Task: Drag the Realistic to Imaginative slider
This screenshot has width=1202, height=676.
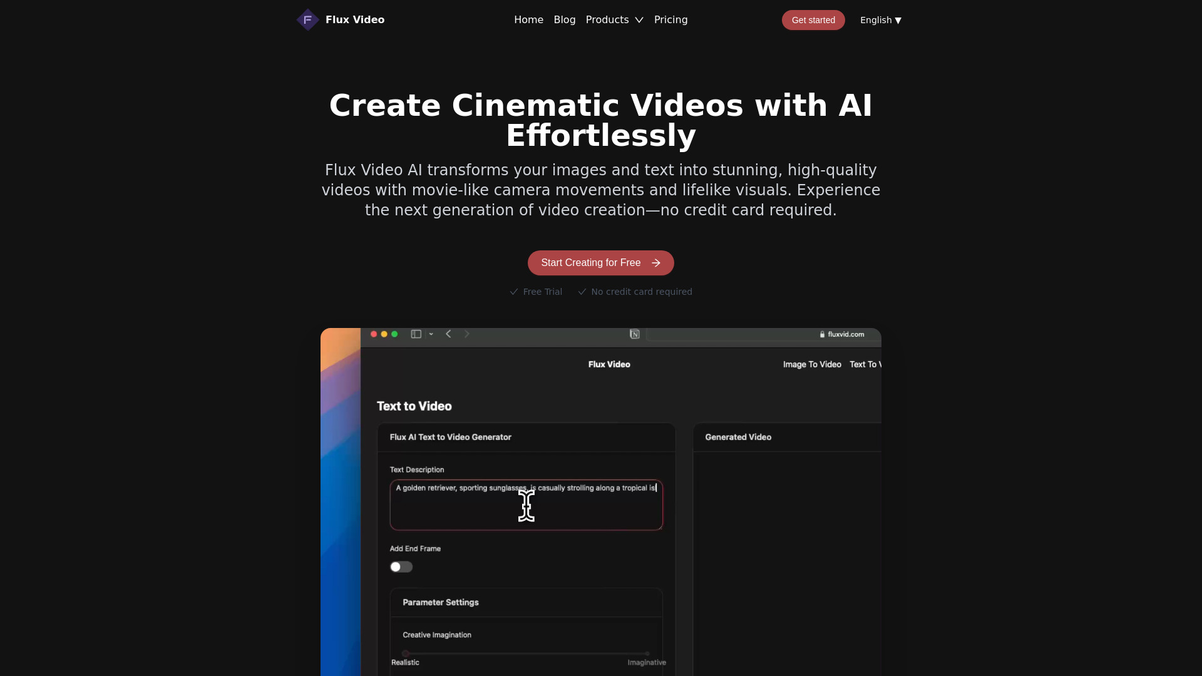Action: [x=406, y=653]
